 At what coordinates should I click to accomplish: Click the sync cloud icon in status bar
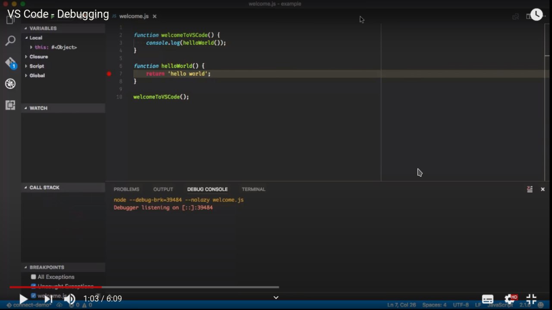(x=60, y=305)
